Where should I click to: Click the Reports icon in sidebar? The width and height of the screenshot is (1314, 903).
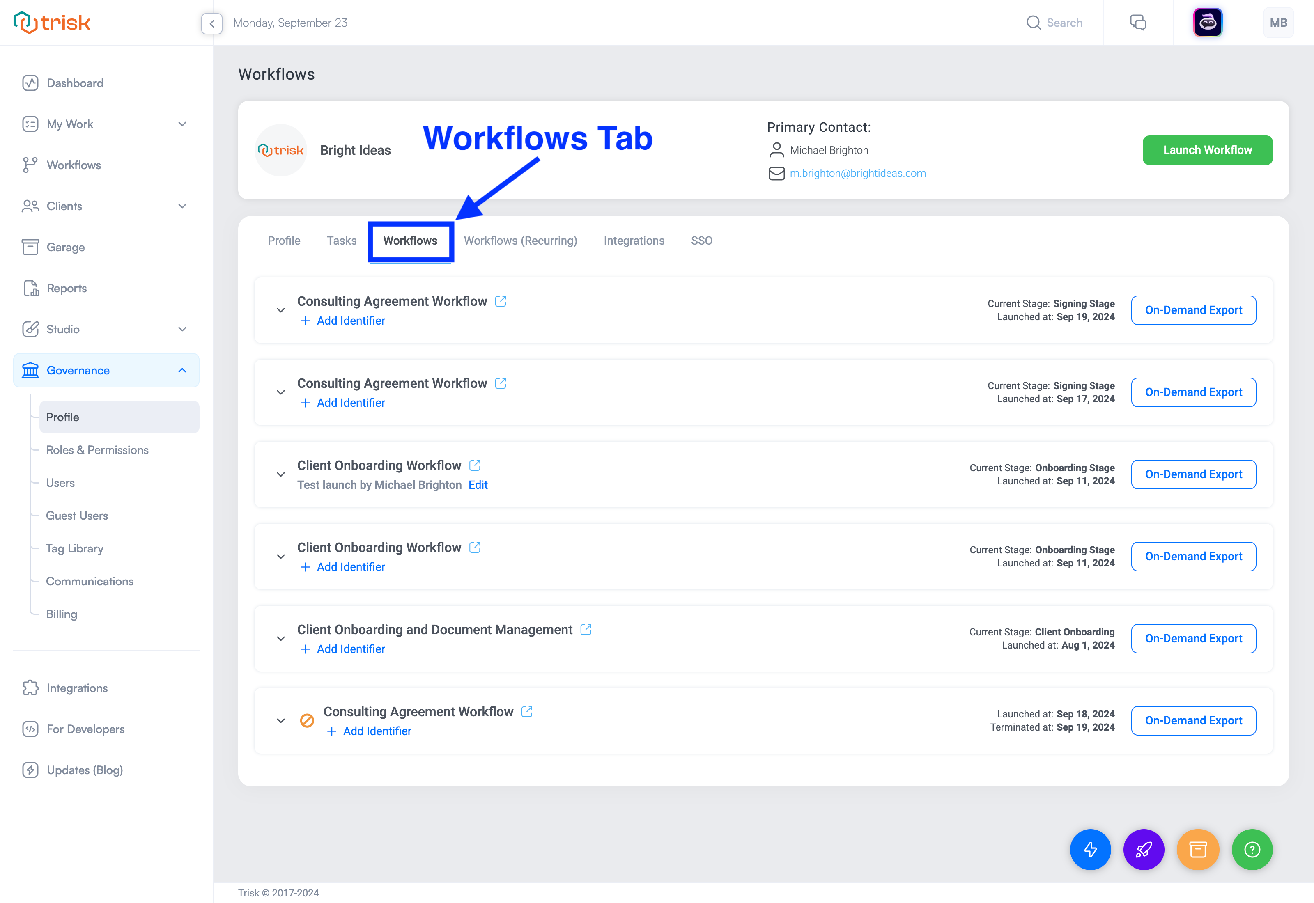tap(29, 289)
